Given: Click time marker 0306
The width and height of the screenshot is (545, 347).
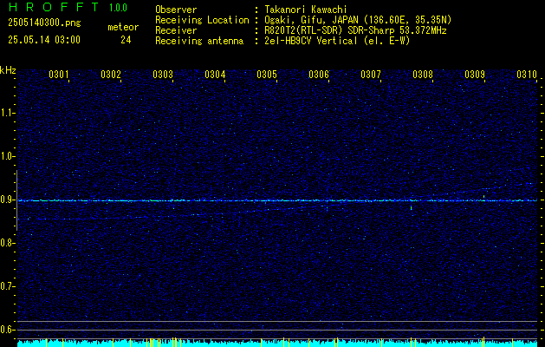Looking at the screenshot, I should pos(319,75).
